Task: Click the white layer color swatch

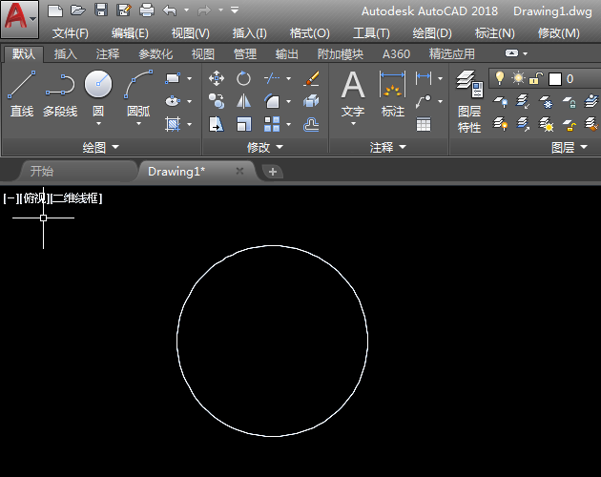Action: pyautogui.click(x=554, y=78)
